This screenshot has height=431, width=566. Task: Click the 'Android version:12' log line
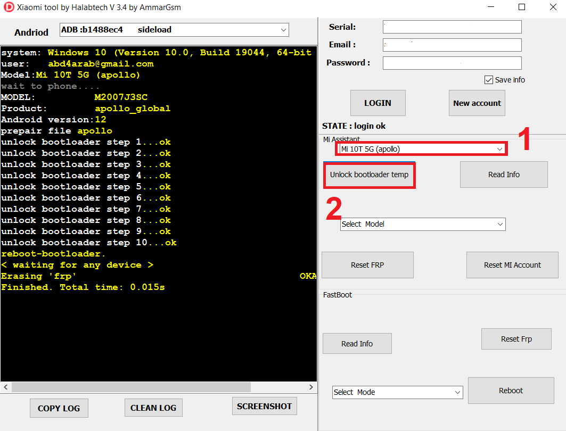(x=53, y=120)
